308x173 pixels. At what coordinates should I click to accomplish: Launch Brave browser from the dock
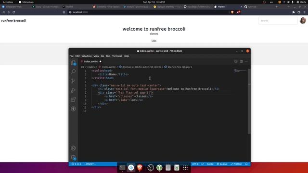coord(140,168)
